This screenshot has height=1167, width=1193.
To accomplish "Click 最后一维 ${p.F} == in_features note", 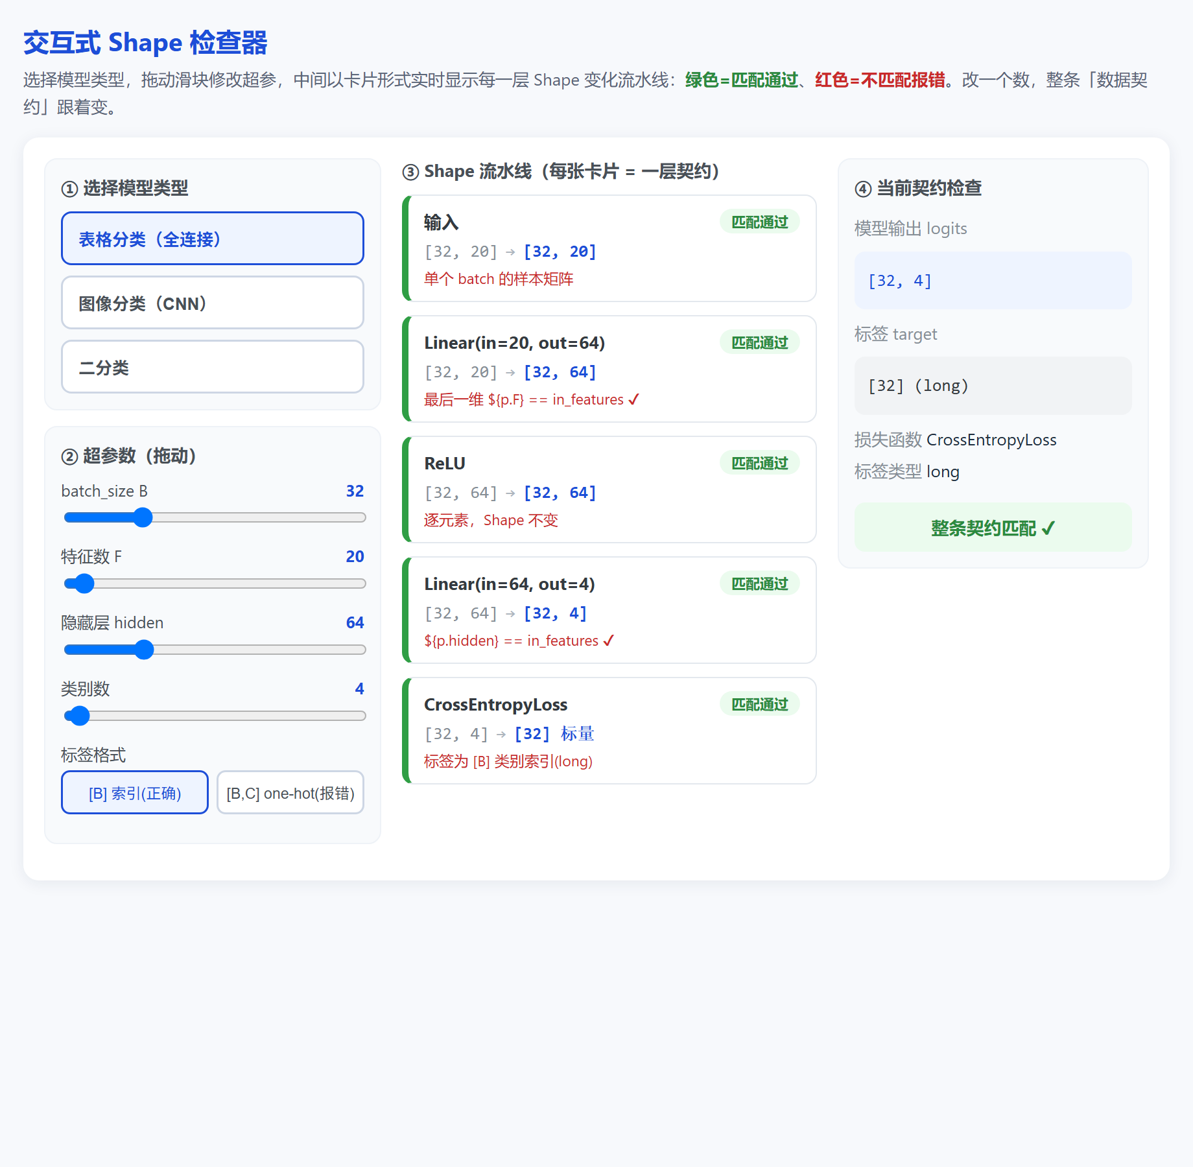I will tap(532, 399).
